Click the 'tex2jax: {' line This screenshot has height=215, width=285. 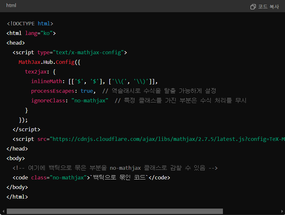point(40,72)
